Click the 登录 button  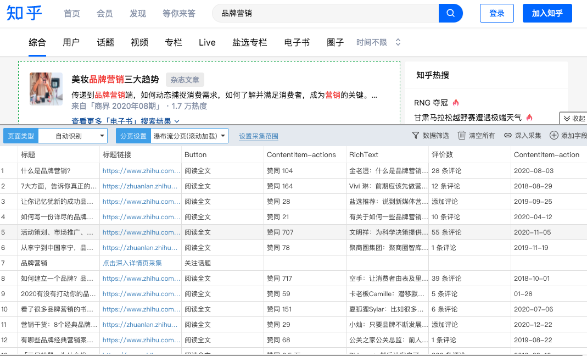coord(496,13)
